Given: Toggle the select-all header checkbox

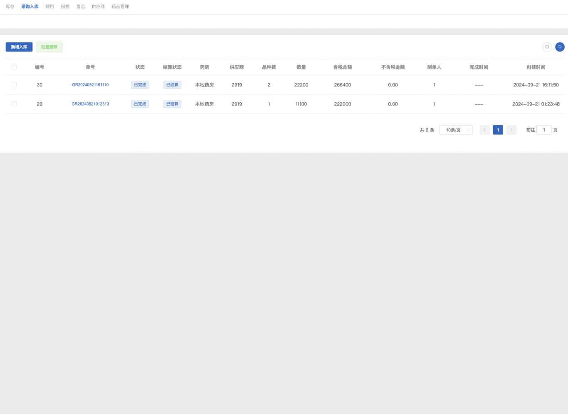Looking at the screenshot, I should (14, 67).
